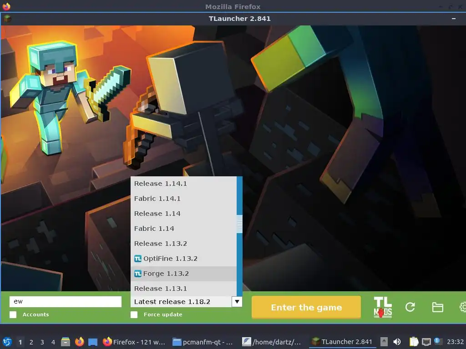This screenshot has height=349, width=466.
Task: Click the version list scrollbar thumb
Action: (239, 224)
